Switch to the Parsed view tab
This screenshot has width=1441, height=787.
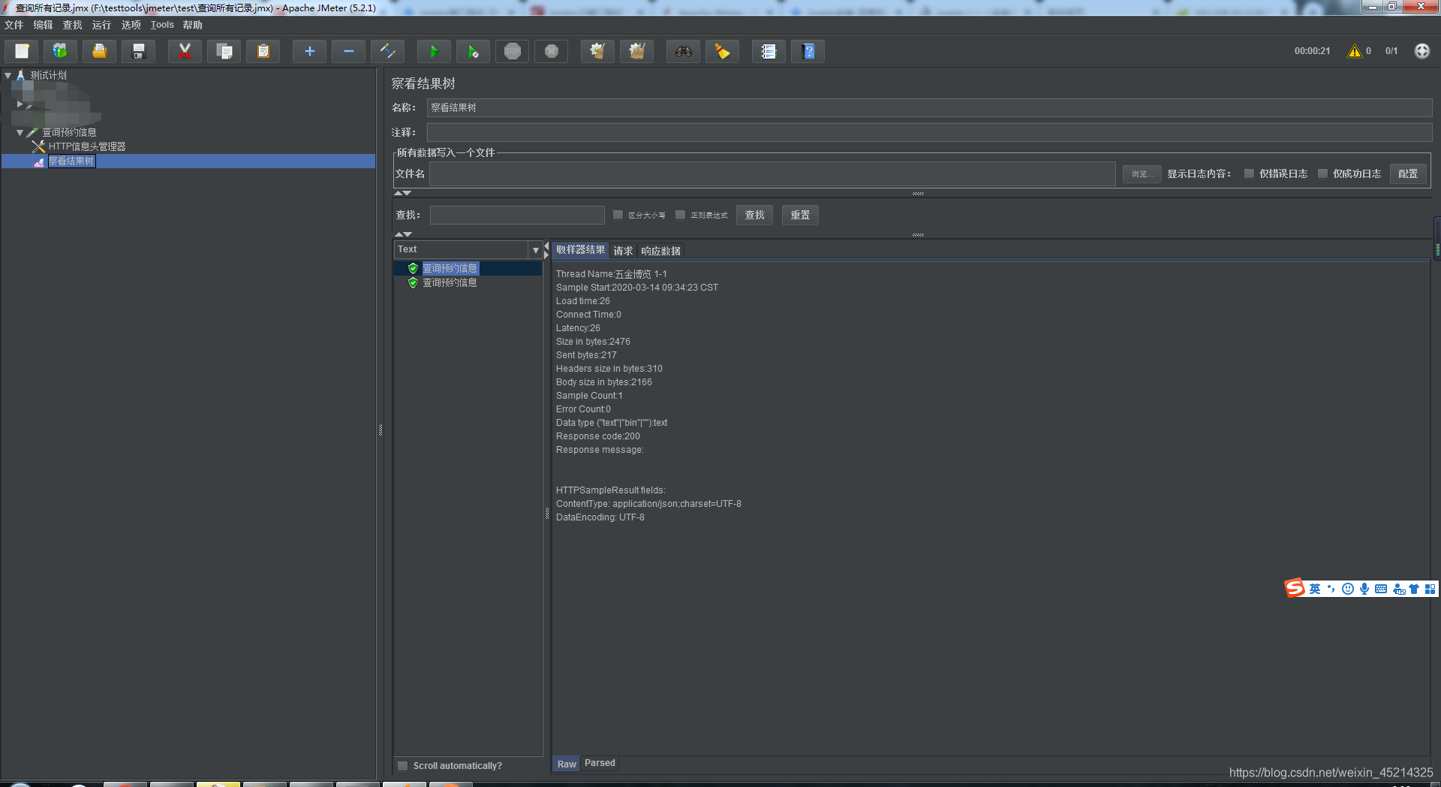point(600,763)
